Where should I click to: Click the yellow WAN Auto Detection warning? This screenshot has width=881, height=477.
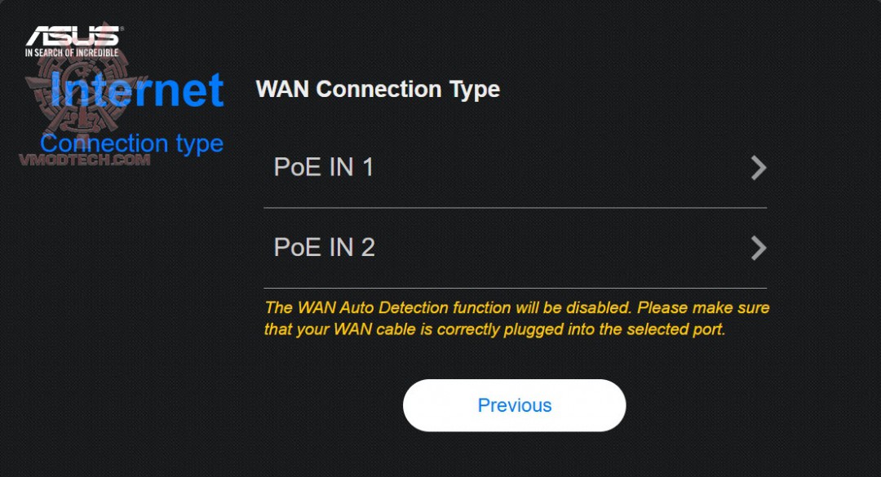[x=516, y=319]
